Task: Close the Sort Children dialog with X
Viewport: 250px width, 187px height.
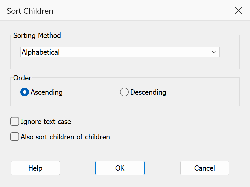Action: pos(239,11)
